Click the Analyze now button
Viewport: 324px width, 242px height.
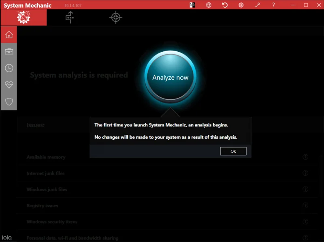pyautogui.click(x=170, y=77)
